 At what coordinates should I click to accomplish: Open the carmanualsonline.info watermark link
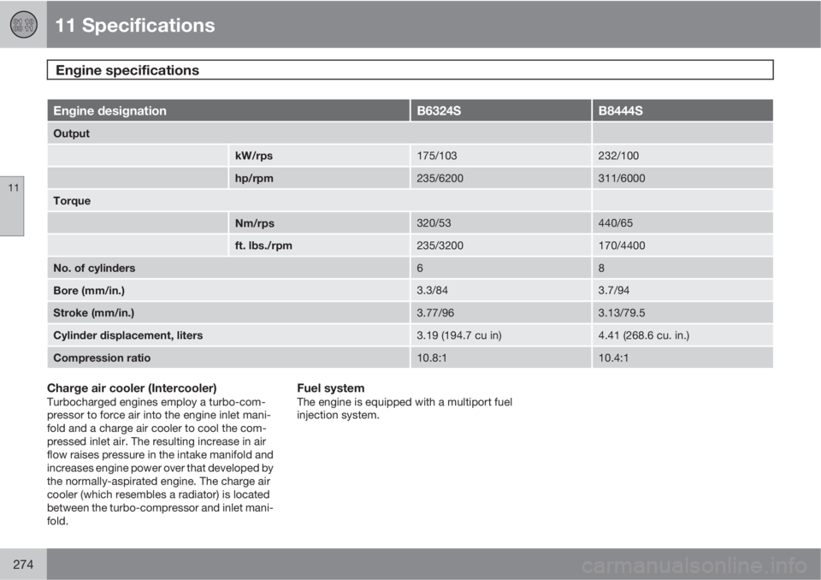pos(694,565)
